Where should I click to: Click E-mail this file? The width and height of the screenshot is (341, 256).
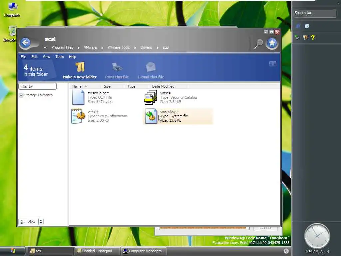click(x=151, y=70)
